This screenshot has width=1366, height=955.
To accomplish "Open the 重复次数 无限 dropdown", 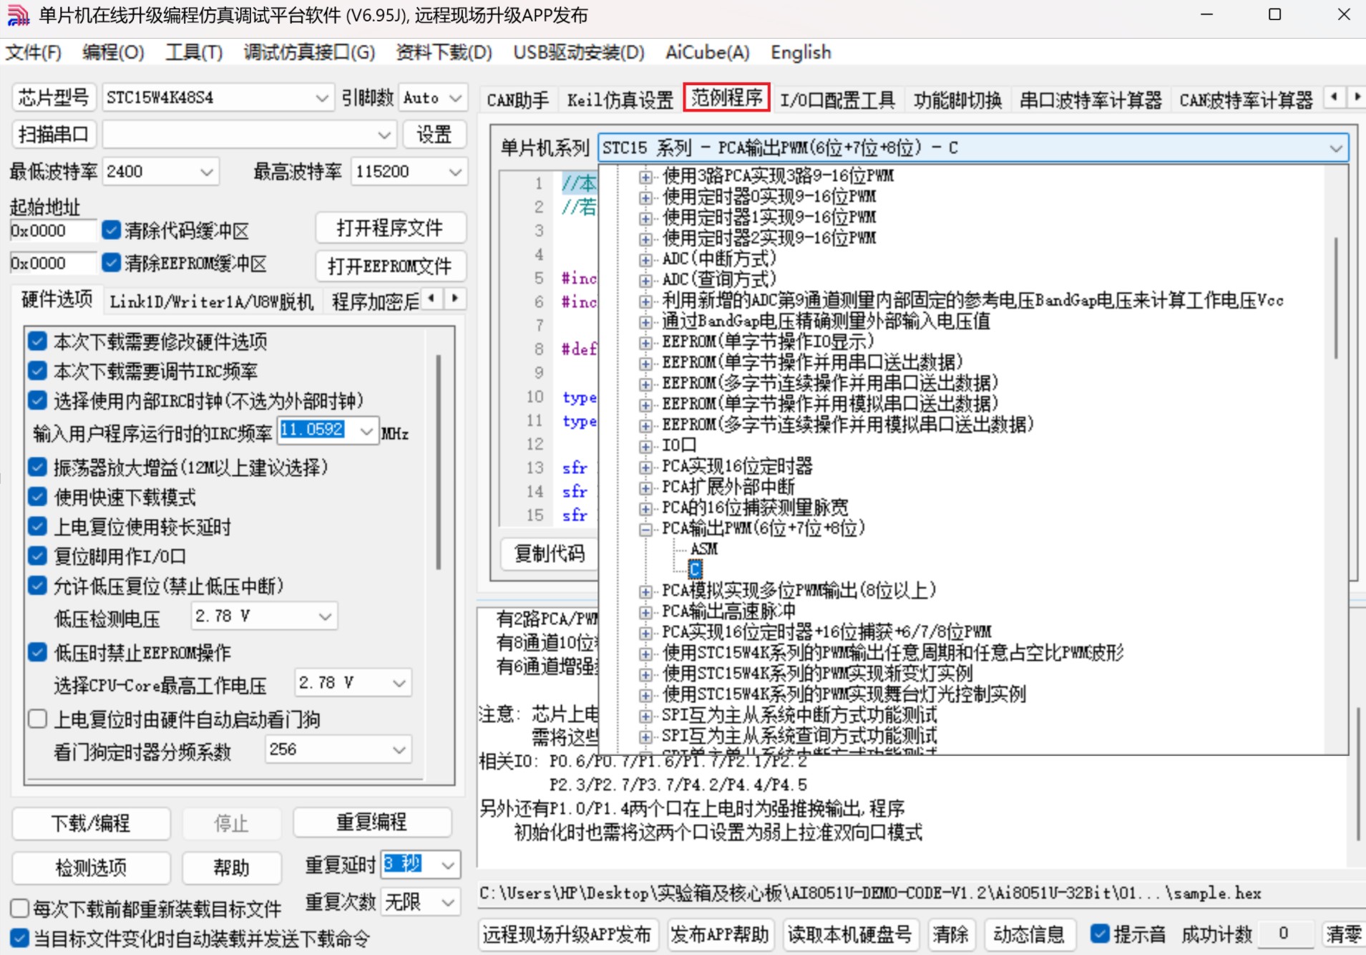I will [421, 902].
